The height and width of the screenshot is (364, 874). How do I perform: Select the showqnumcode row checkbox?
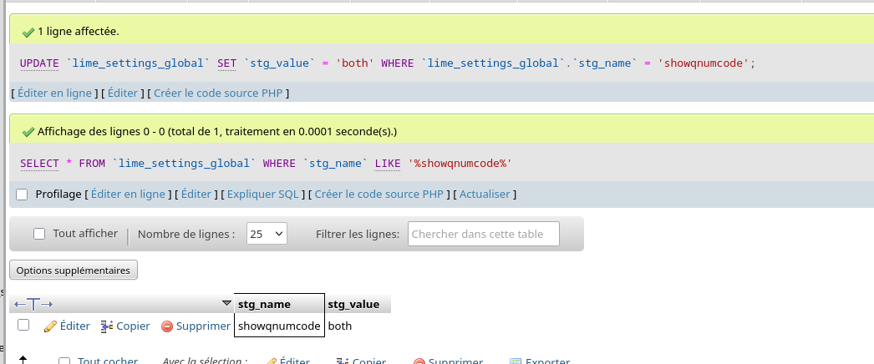click(23, 325)
